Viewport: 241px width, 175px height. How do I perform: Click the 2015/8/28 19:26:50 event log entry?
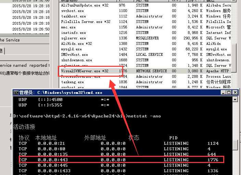31,29
